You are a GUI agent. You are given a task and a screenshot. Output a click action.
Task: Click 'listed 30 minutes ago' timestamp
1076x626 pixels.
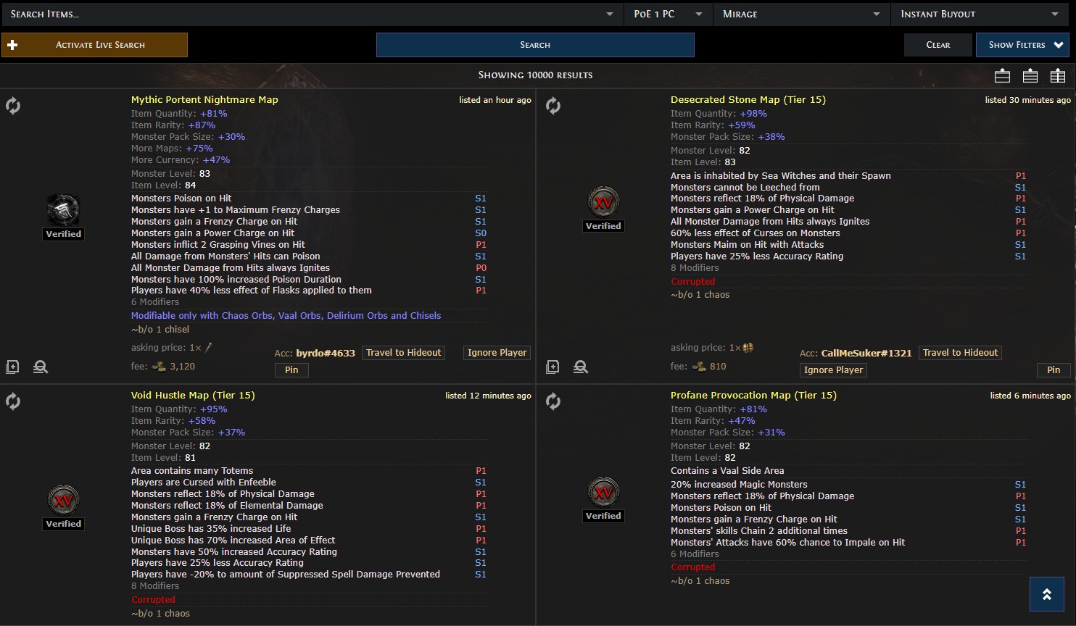pyautogui.click(x=1027, y=100)
